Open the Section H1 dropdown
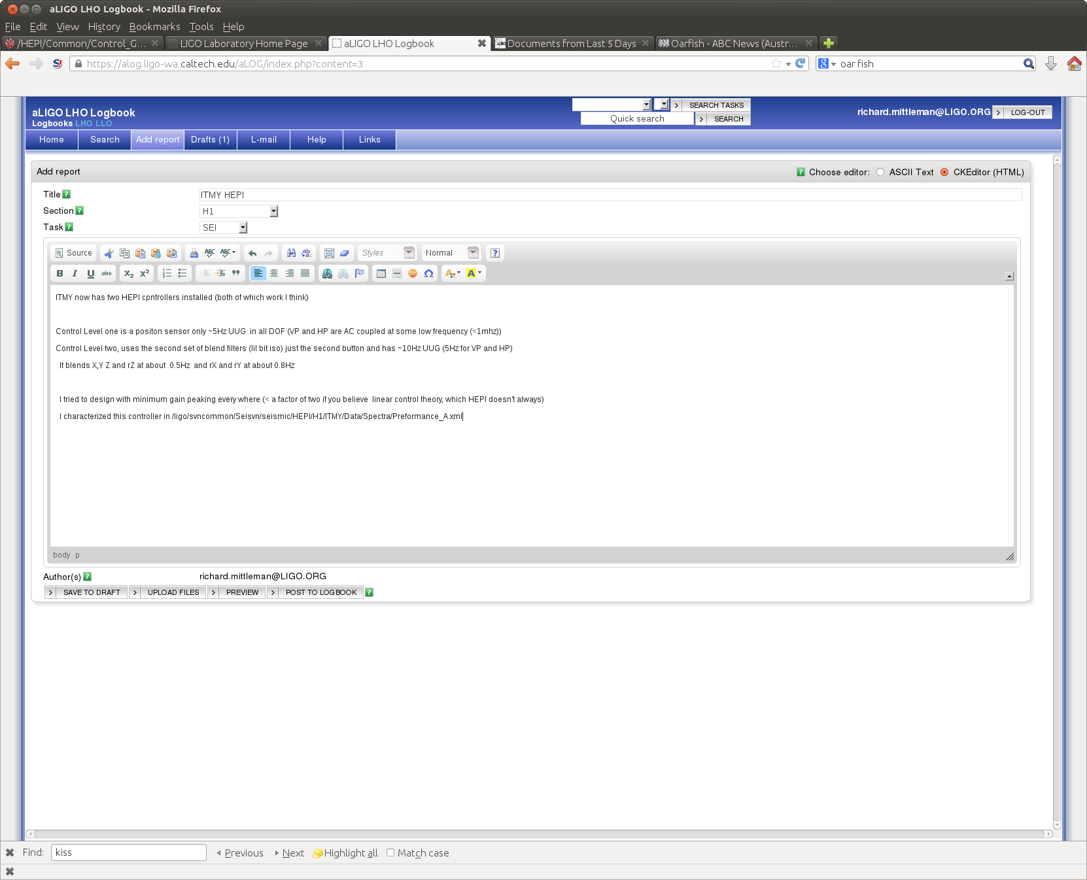 point(239,211)
